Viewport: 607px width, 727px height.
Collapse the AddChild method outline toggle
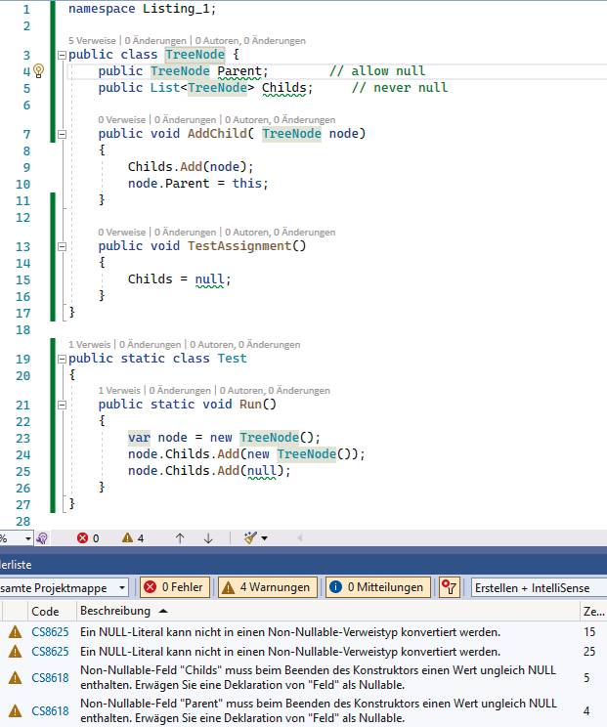(x=62, y=135)
